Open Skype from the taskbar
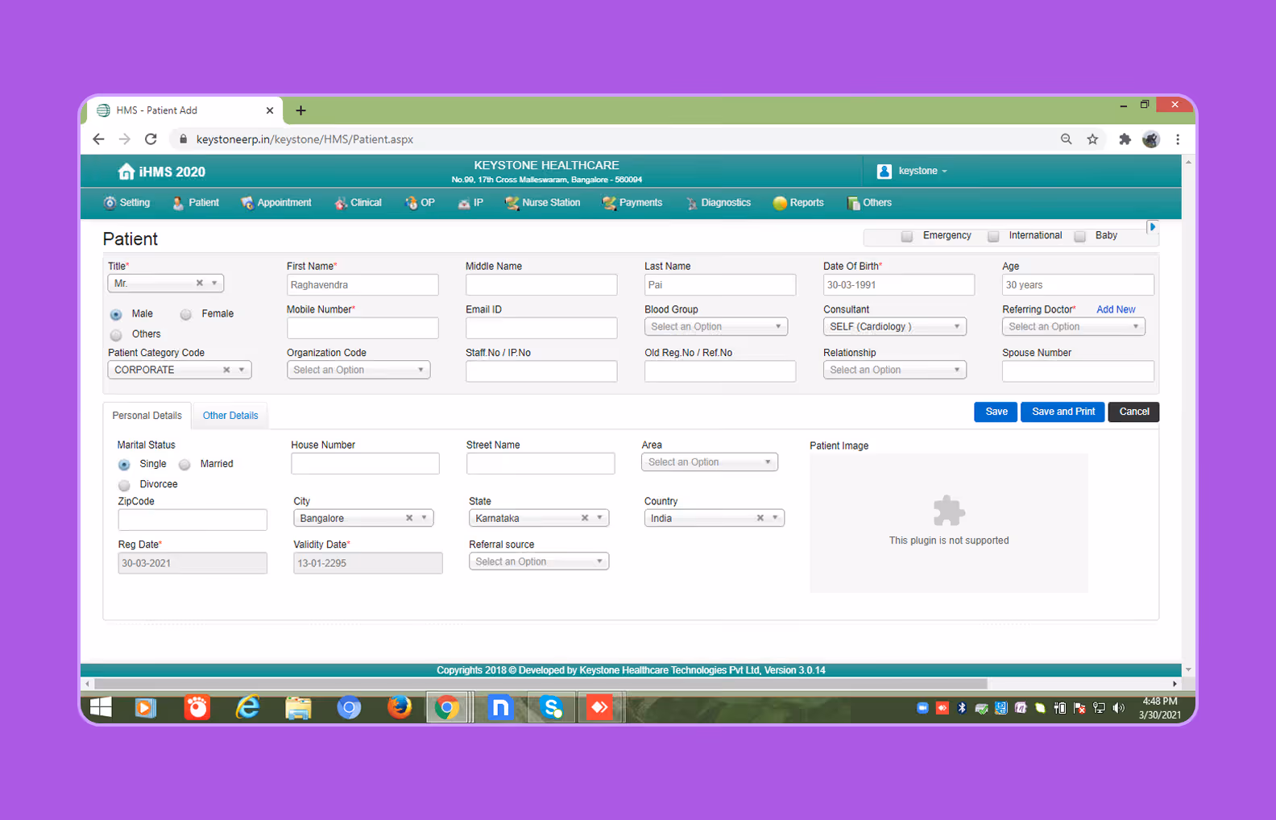 point(551,707)
